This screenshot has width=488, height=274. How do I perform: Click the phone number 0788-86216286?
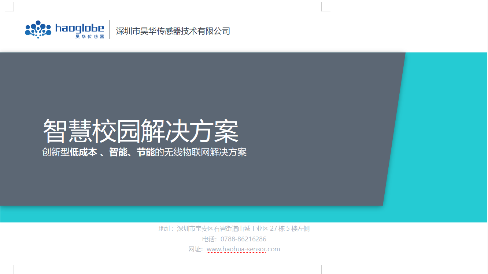(243, 239)
